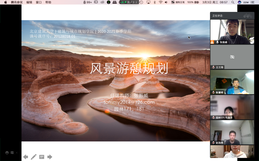This screenshot has height=161, width=259.
Task: Open the macOS volume control
Action: [166, 2]
